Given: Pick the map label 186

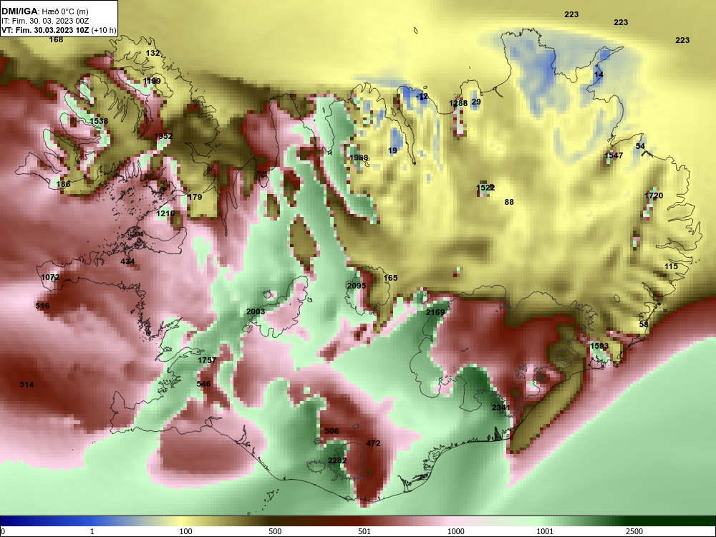Looking at the screenshot, I should click(63, 184).
